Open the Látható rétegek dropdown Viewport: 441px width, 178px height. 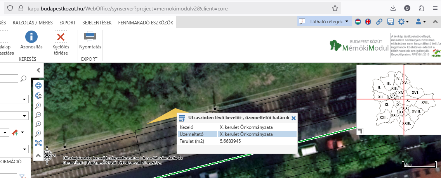pos(325,22)
